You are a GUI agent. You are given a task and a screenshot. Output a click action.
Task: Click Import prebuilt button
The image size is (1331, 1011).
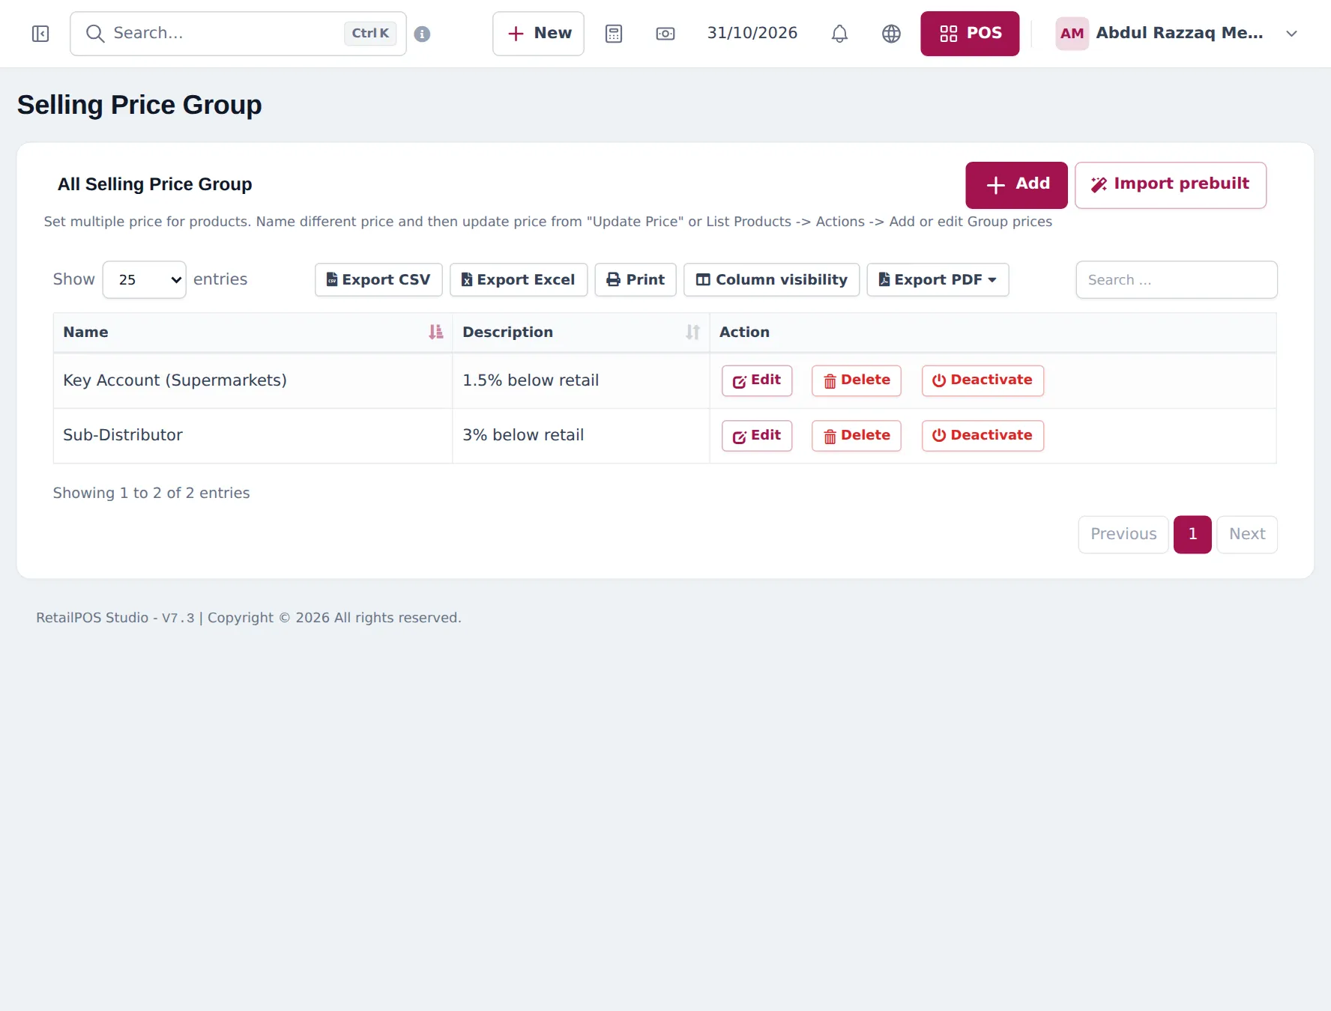point(1171,185)
